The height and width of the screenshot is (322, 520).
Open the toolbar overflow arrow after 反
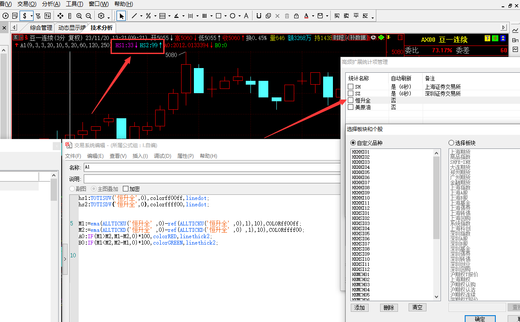coord(372,17)
